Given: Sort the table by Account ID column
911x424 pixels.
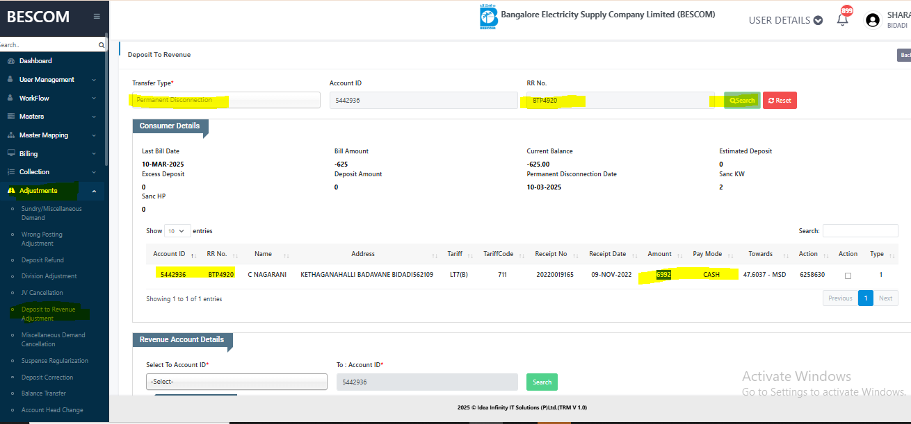Looking at the screenshot, I should click(x=174, y=254).
